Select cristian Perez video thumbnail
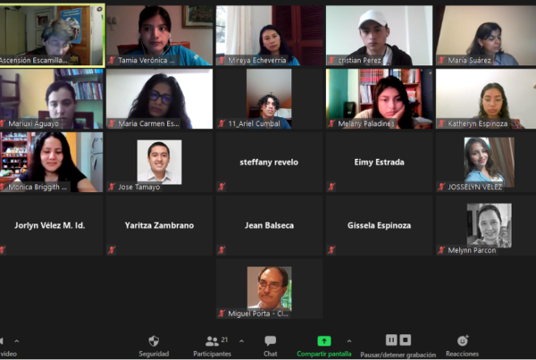 point(379,35)
